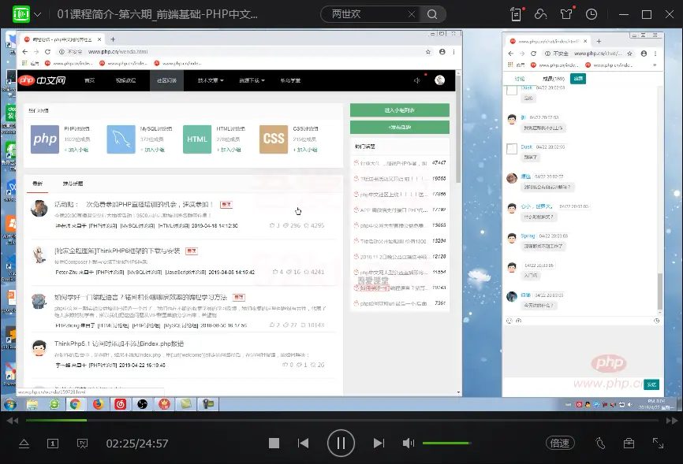The width and height of the screenshot is (683, 464).
Task: Open watch history clock icon
Action: 591,14
